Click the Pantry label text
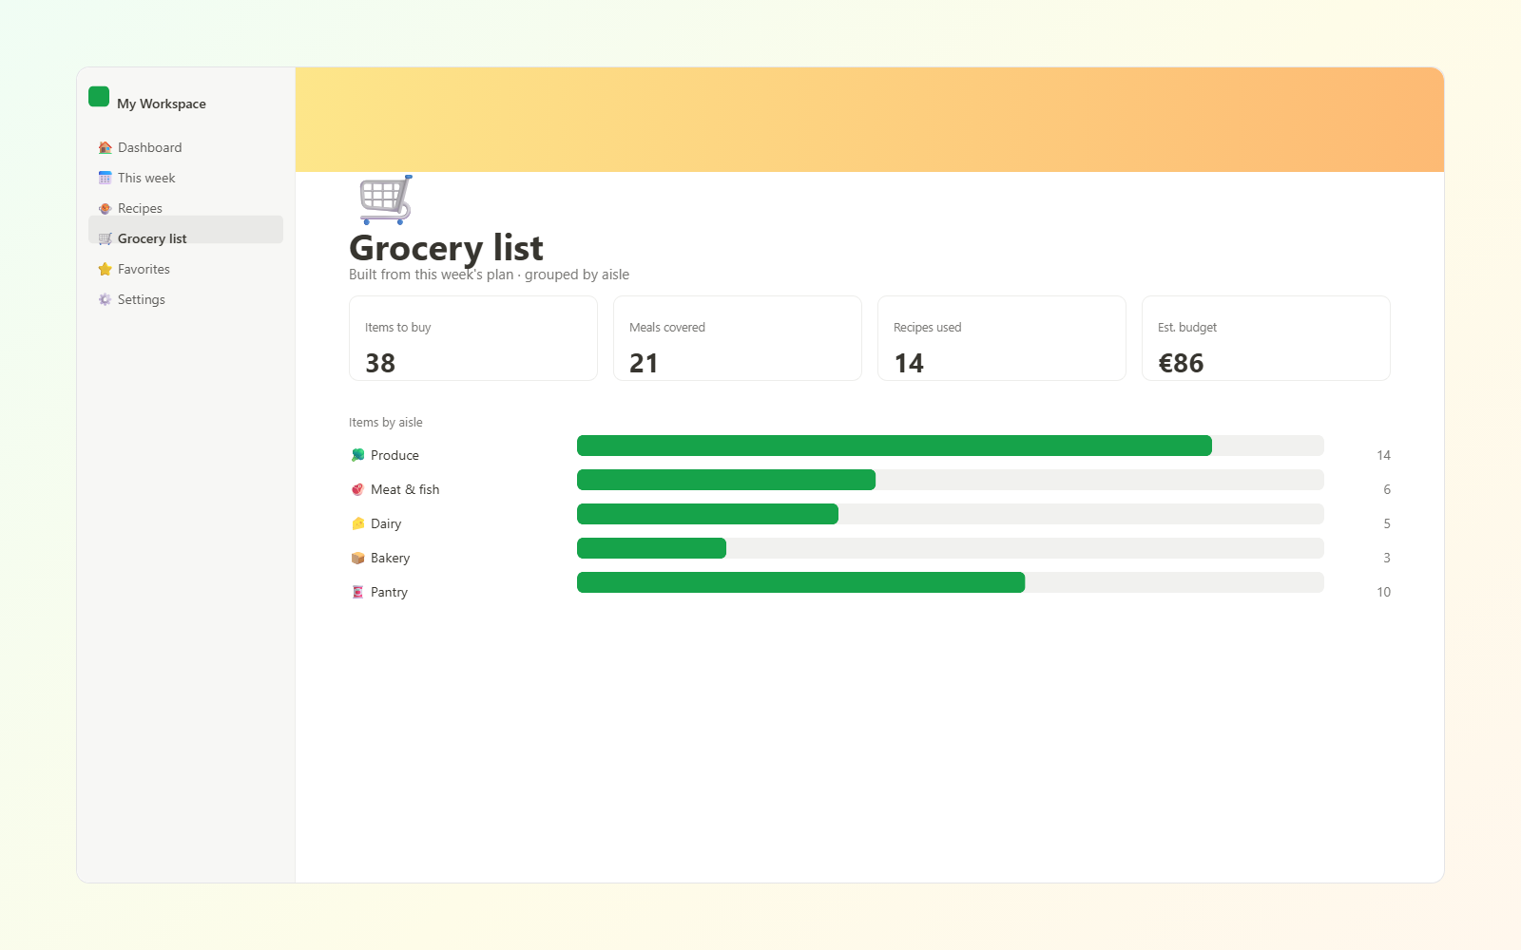The image size is (1521, 950). pyautogui.click(x=389, y=592)
